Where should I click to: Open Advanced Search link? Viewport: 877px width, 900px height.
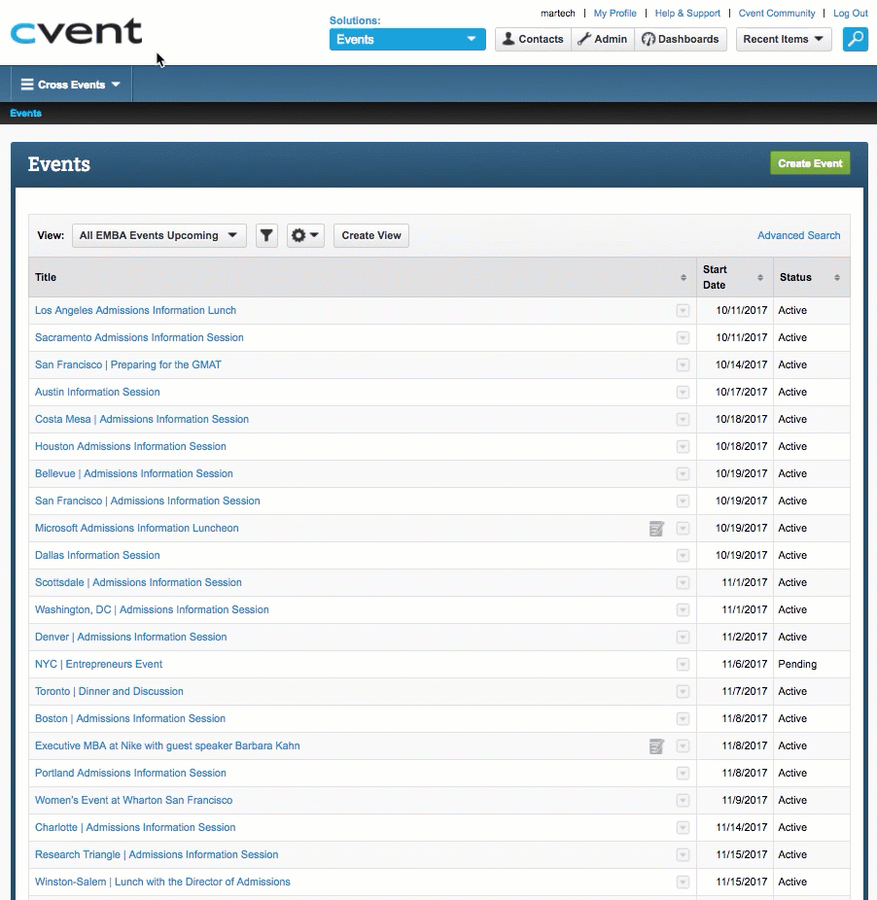[798, 235]
